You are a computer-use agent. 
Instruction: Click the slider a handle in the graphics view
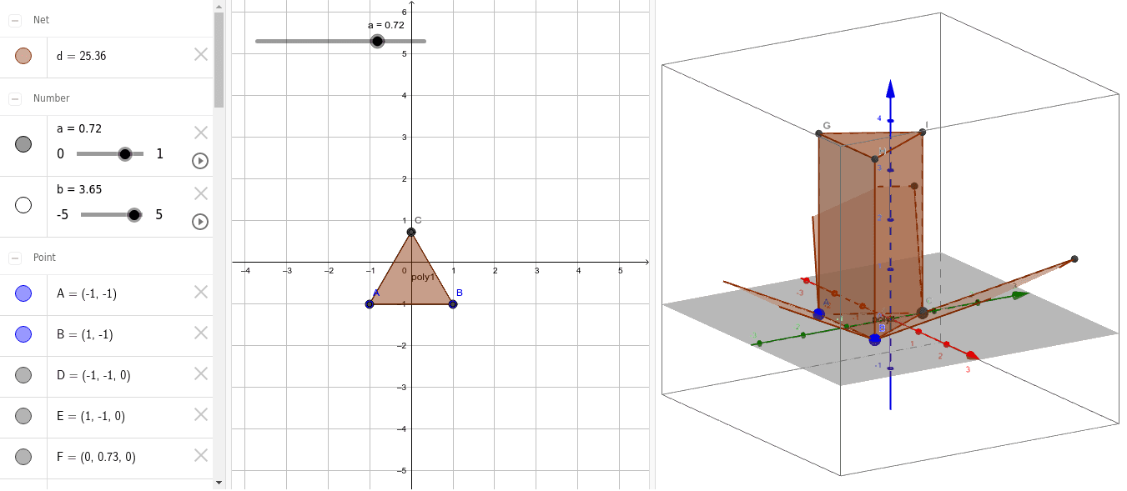(x=377, y=40)
